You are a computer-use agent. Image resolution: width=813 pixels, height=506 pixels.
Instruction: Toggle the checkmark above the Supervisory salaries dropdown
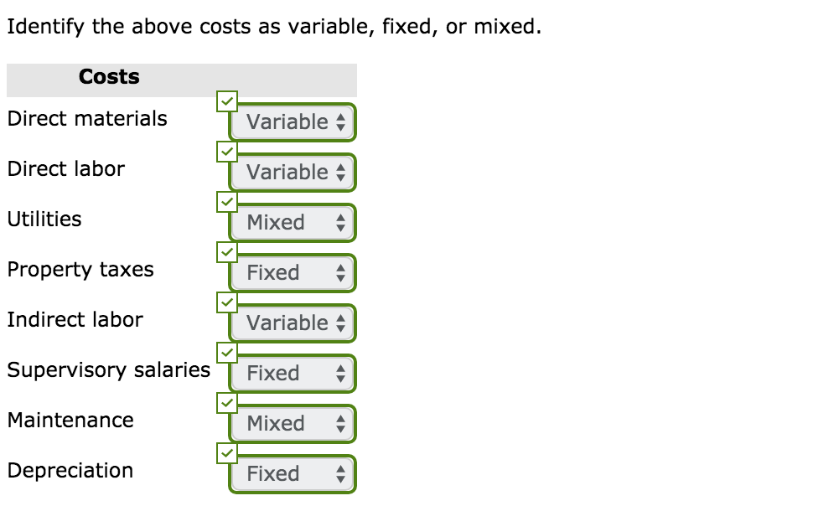click(226, 353)
